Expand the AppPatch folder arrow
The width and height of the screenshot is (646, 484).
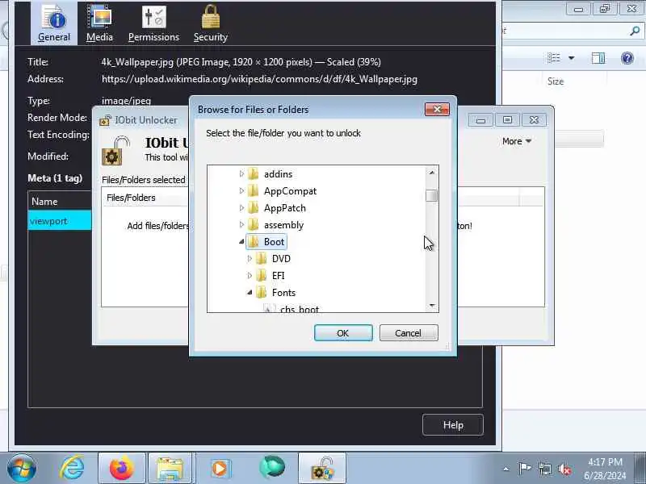click(241, 208)
